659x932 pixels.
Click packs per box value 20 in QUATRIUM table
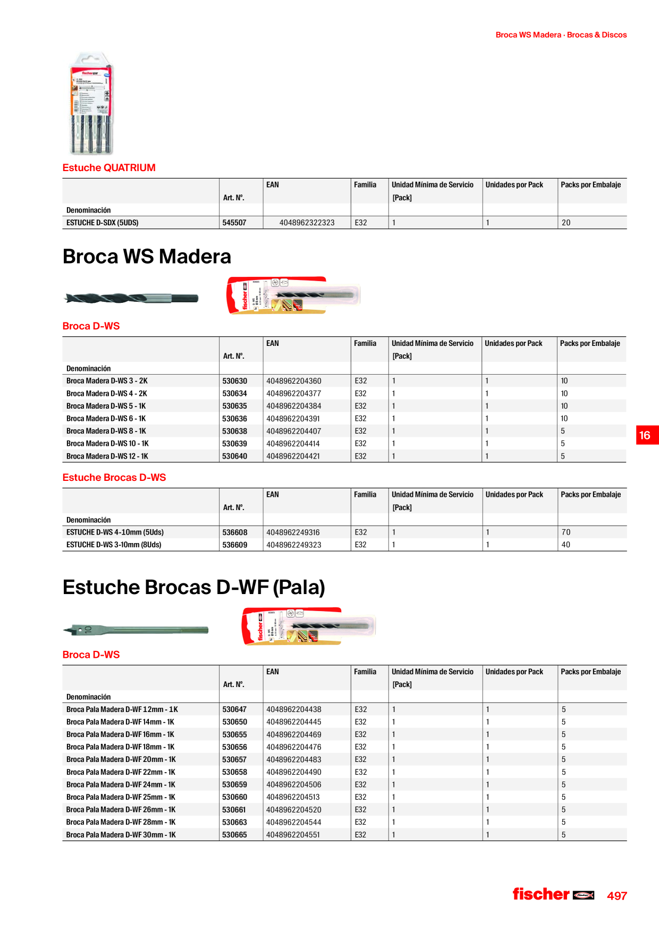(x=566, y=223)
